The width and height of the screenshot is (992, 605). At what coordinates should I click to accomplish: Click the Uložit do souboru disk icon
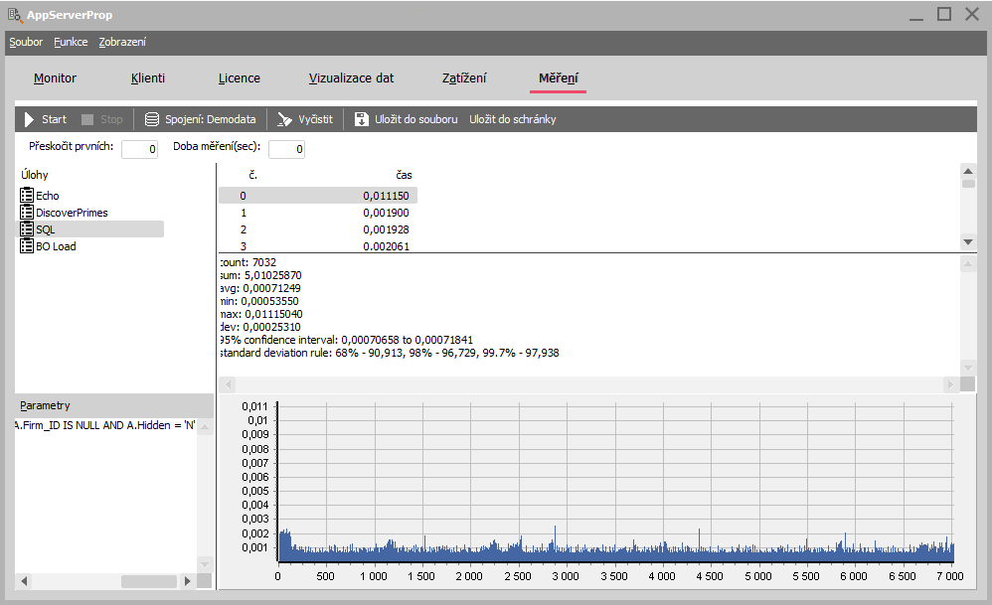[x=362, y=119]
